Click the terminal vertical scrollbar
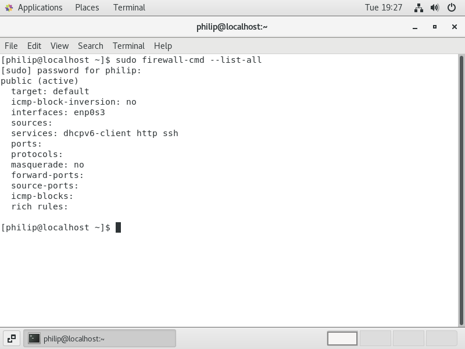 (x=462, y=190)
